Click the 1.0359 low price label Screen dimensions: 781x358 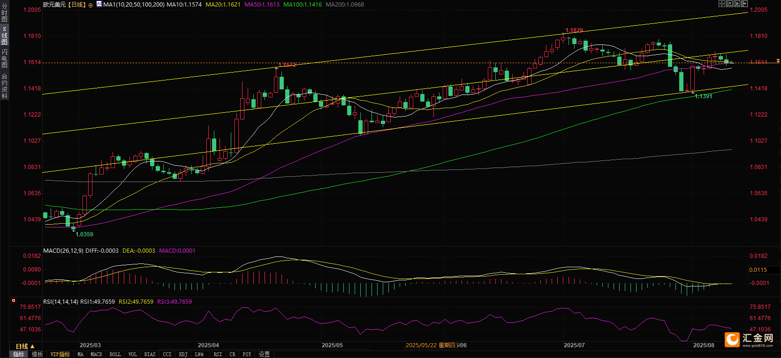pos(84,234)
